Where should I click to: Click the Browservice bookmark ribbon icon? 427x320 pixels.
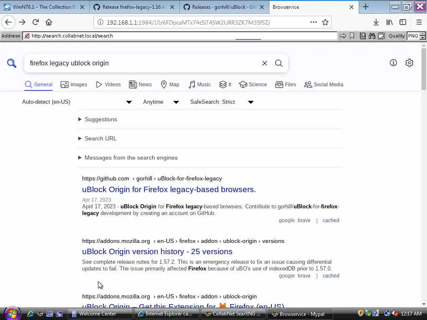352,36
